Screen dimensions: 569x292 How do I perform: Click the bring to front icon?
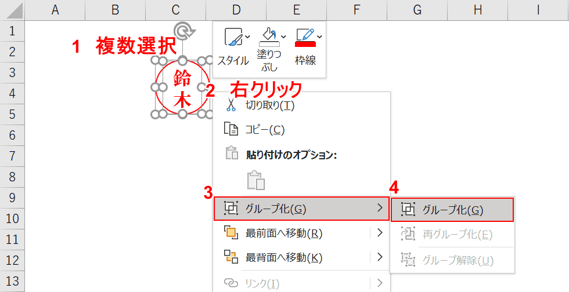pos(231,232)
